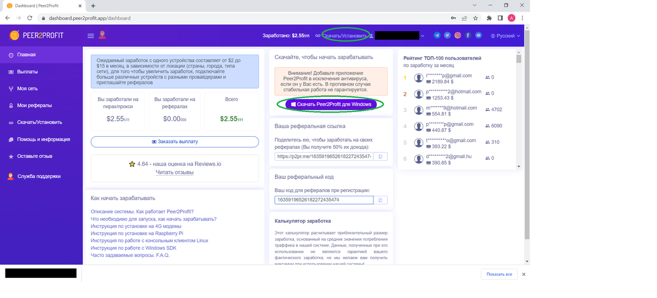Click the share page icon in address bar
This screenshot has height=298, width=657.
pyautogui.click(x=464, y=17)
